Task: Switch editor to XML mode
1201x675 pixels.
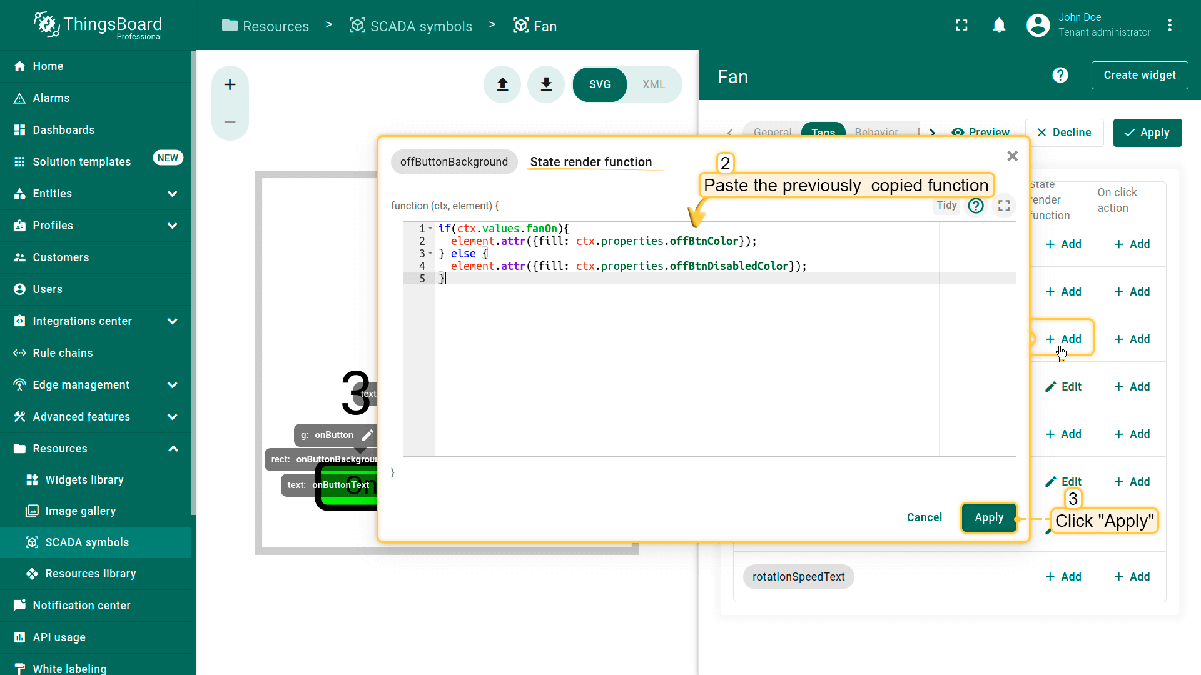Action: pyautogui.click(x=653, y=84)
